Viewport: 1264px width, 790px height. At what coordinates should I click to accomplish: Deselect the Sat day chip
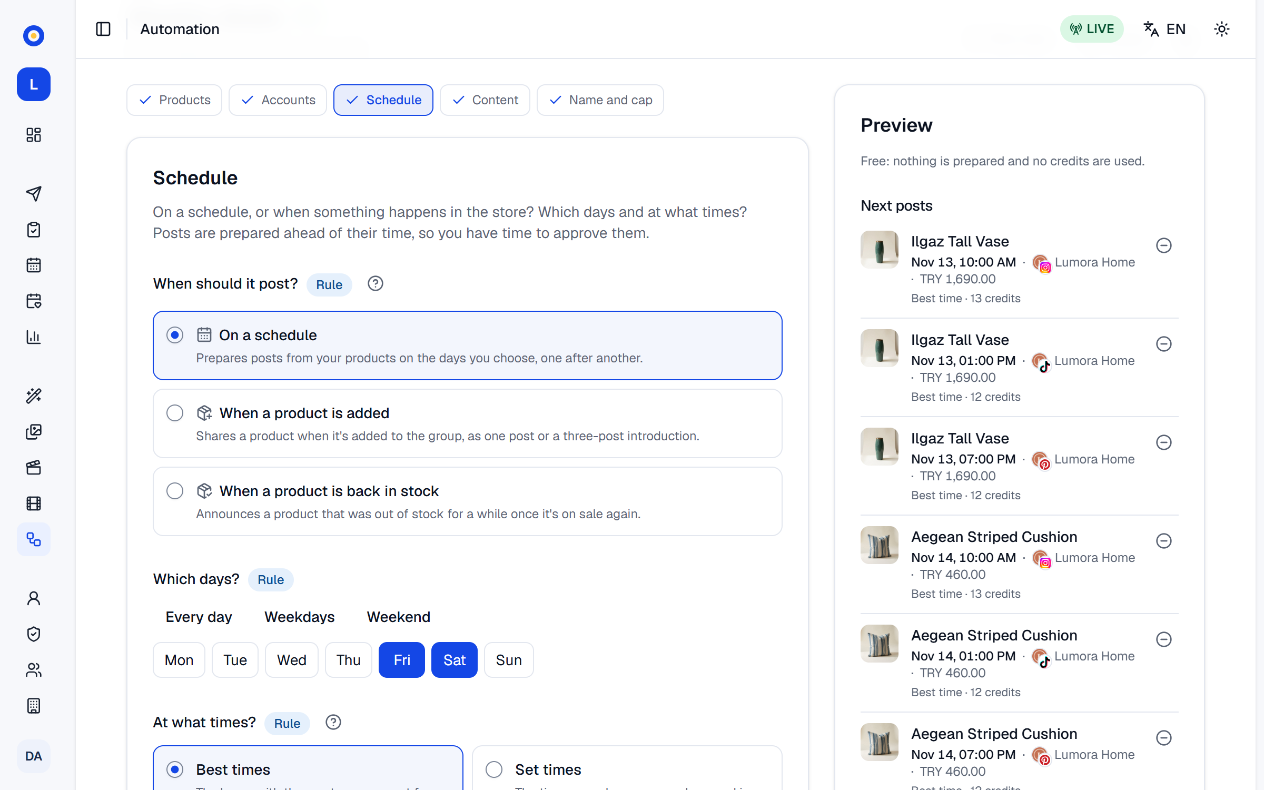click(455, 660)
